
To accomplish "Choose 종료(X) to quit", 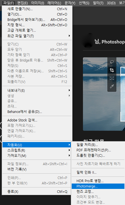I will click(x=37, y=191).
